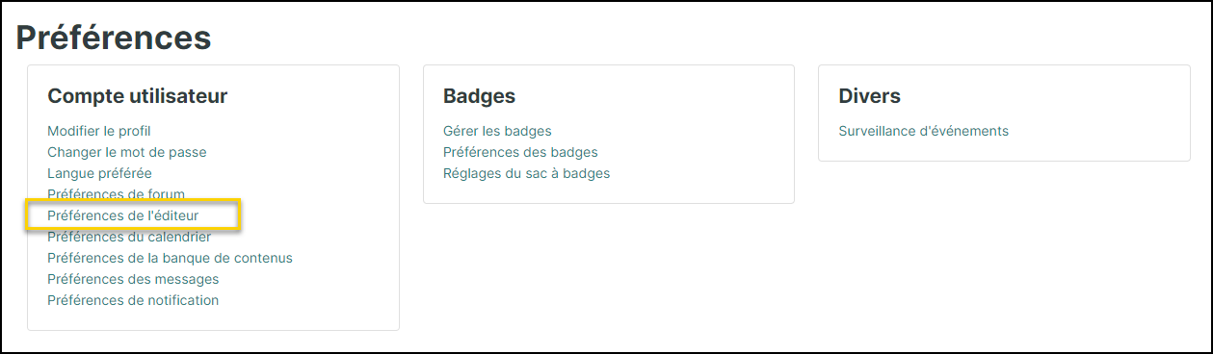
Task: Open Réglages du sac à badges
Action: [526, 173]
